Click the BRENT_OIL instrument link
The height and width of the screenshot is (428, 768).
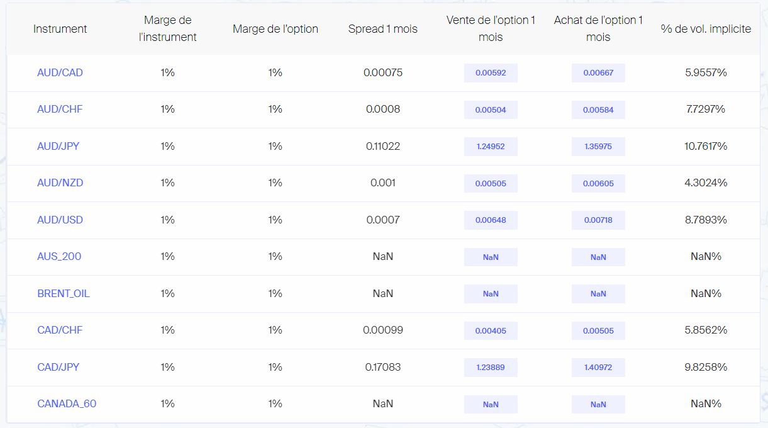(63, 293)
